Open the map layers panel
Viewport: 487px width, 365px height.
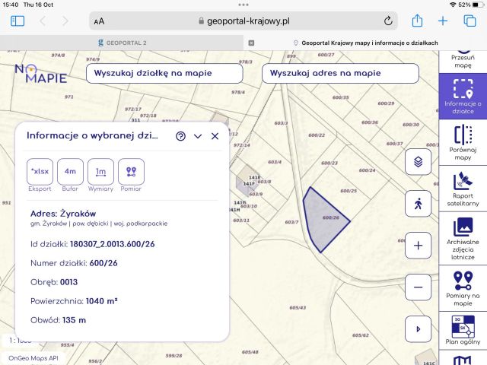point(418,162)
